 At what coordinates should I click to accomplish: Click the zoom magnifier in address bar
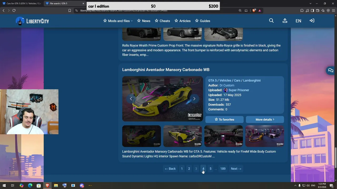point(240,10)
